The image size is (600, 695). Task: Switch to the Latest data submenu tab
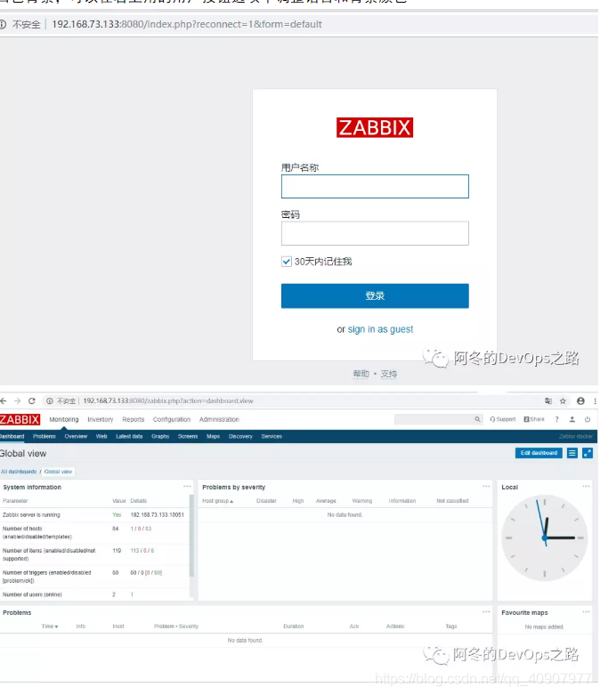click(x=129, y=437)
